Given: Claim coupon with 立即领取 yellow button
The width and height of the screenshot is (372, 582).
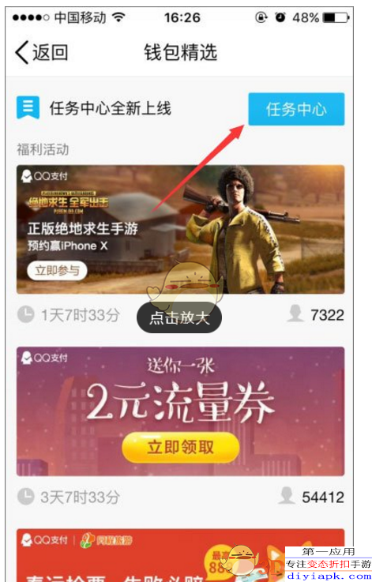Looking at the screenshot, I should tap(180, 447).
